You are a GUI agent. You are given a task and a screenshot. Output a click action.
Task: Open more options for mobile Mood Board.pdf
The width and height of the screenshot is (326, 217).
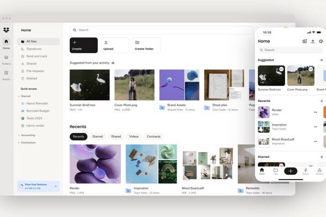(x=316, y=141)
